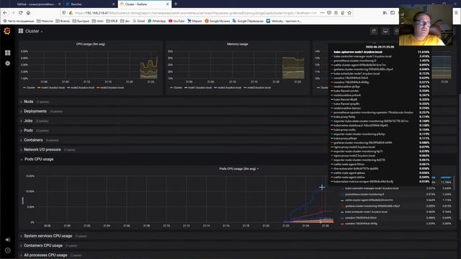The width and height of the screenshot is (461, 259).
Task: Open the Pods CPU usage (5m avg) panel menu
Action: tap(239, 169)
